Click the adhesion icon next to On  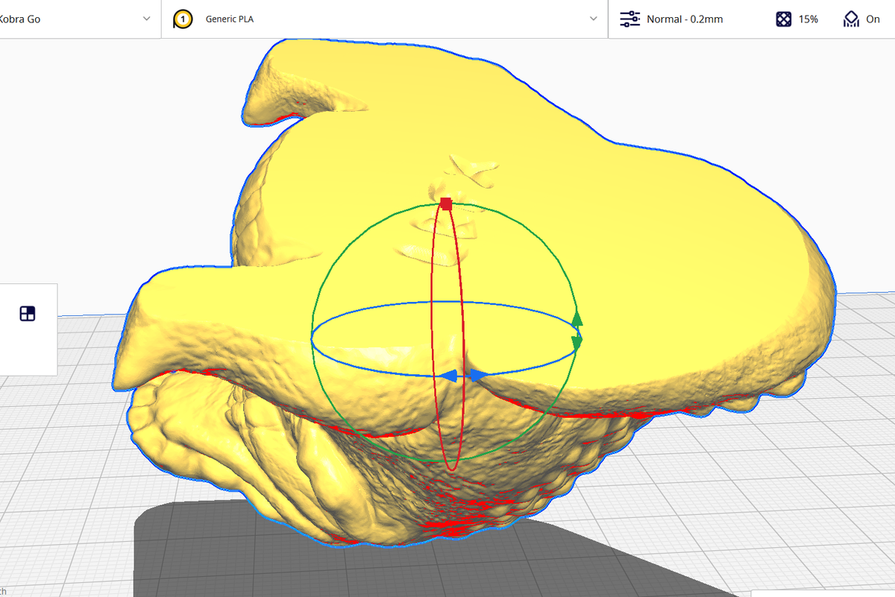tap(852, 19)
